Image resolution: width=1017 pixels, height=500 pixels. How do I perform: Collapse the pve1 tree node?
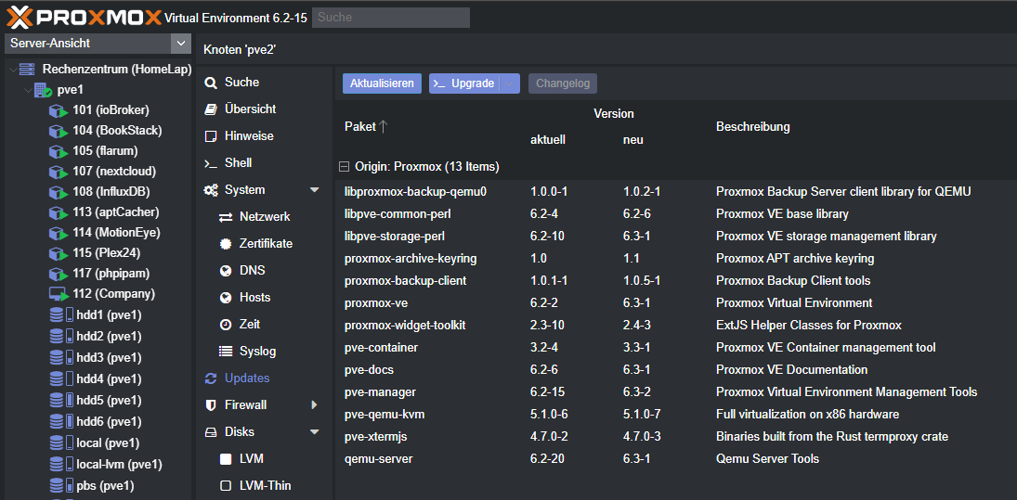coord(27,89)
